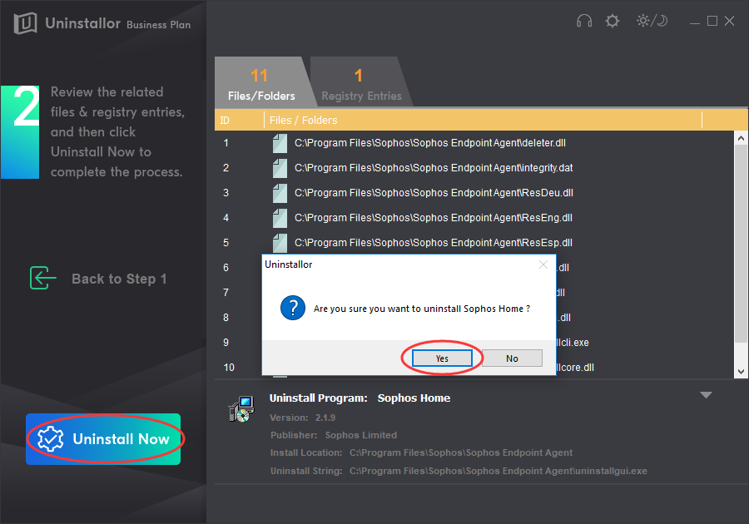Confirm uninstall by clicking Yes

442,358
